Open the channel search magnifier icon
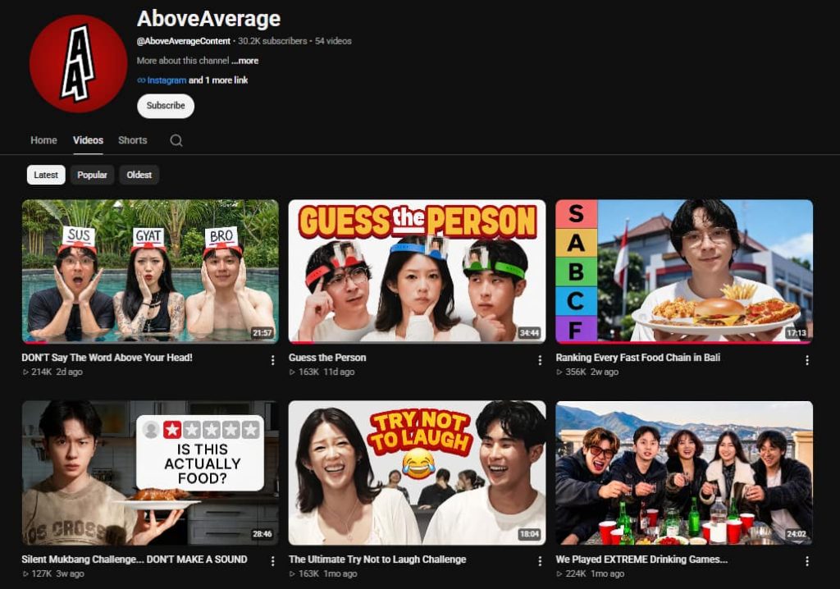 [x=176, y=140]
